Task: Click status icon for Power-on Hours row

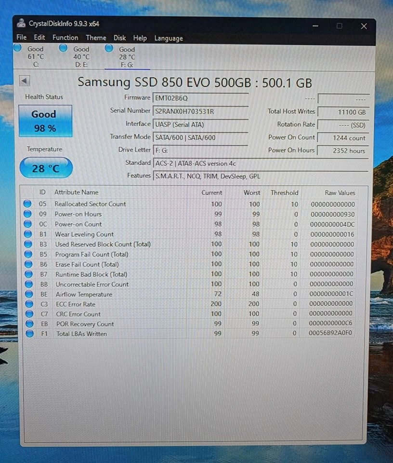Action: click(x=27, y=214)
